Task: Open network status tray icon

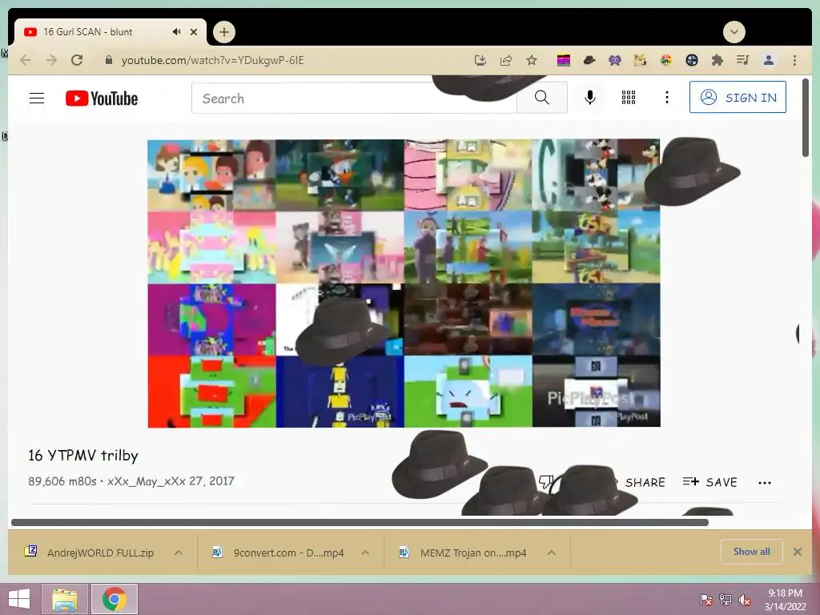Action: coord(726,600)
